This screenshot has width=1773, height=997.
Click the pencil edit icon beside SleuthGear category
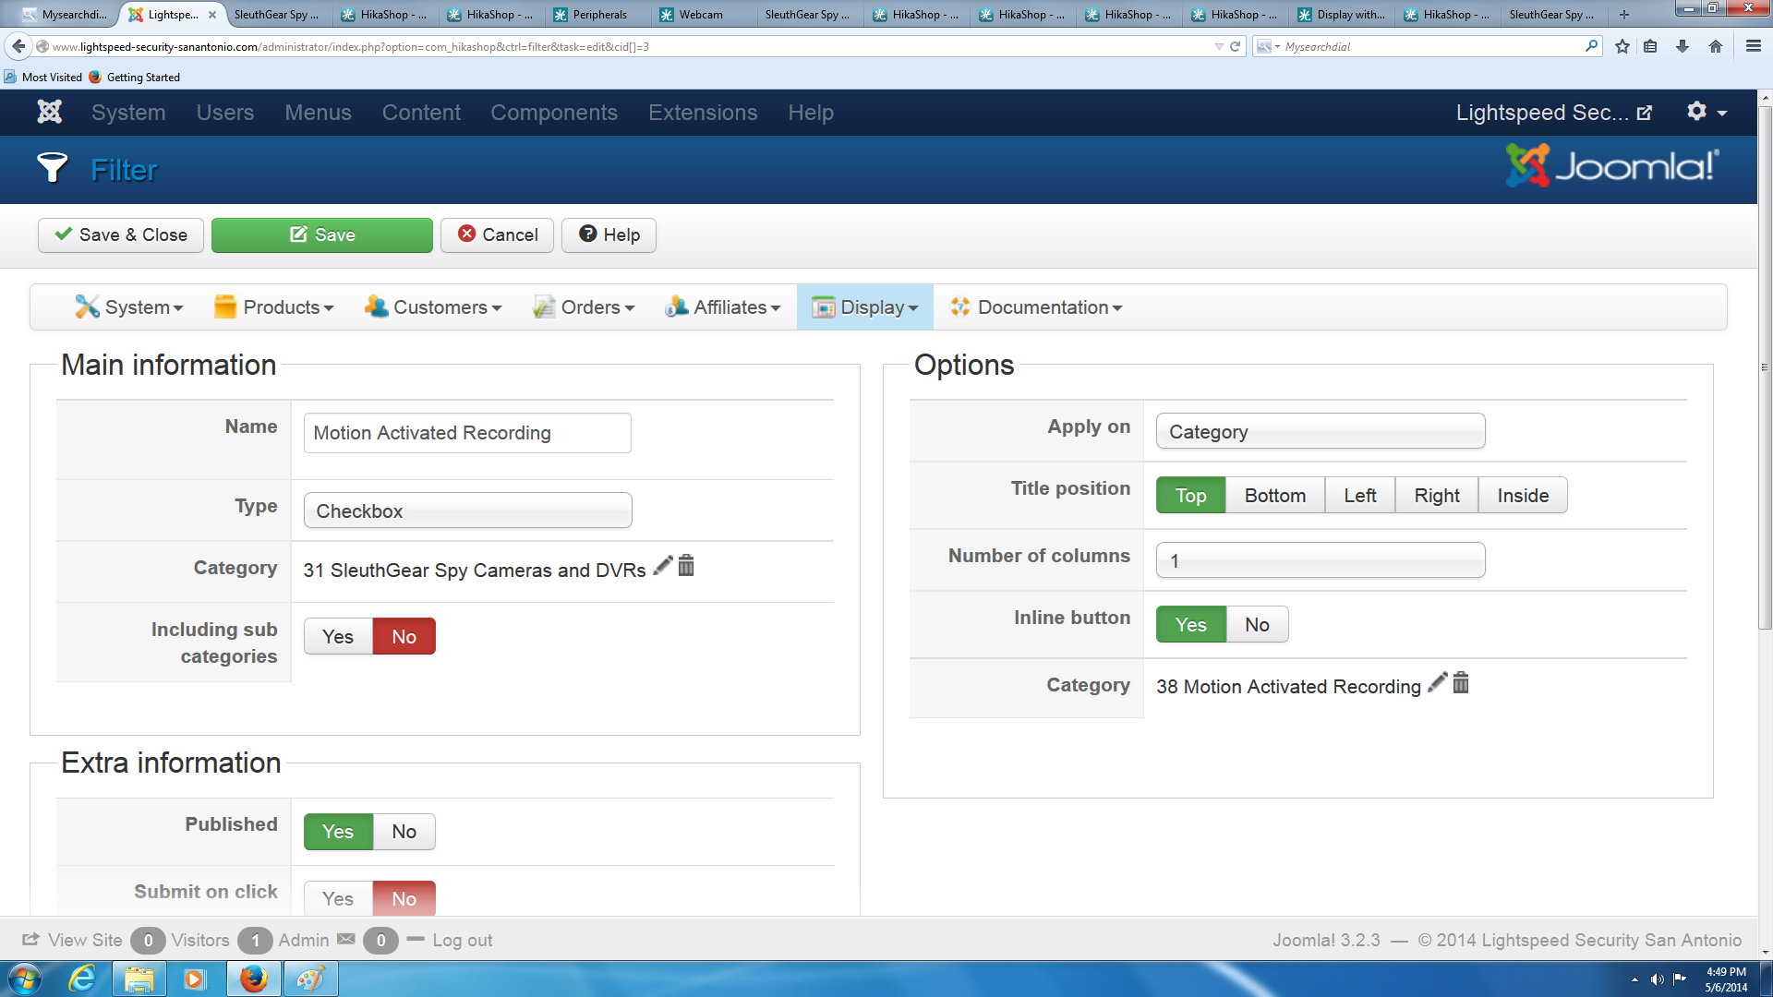coord(662,566)
